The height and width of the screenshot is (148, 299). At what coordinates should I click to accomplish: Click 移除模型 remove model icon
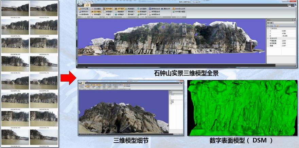click(x=93, y=14)
